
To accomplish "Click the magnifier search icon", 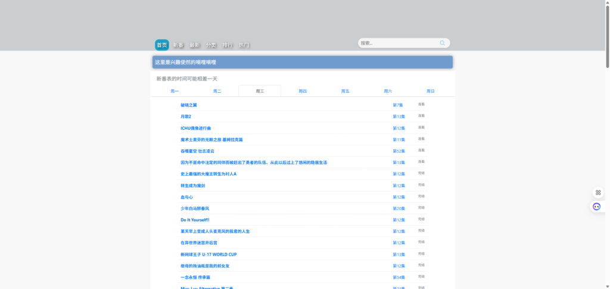I will [442, 43].
